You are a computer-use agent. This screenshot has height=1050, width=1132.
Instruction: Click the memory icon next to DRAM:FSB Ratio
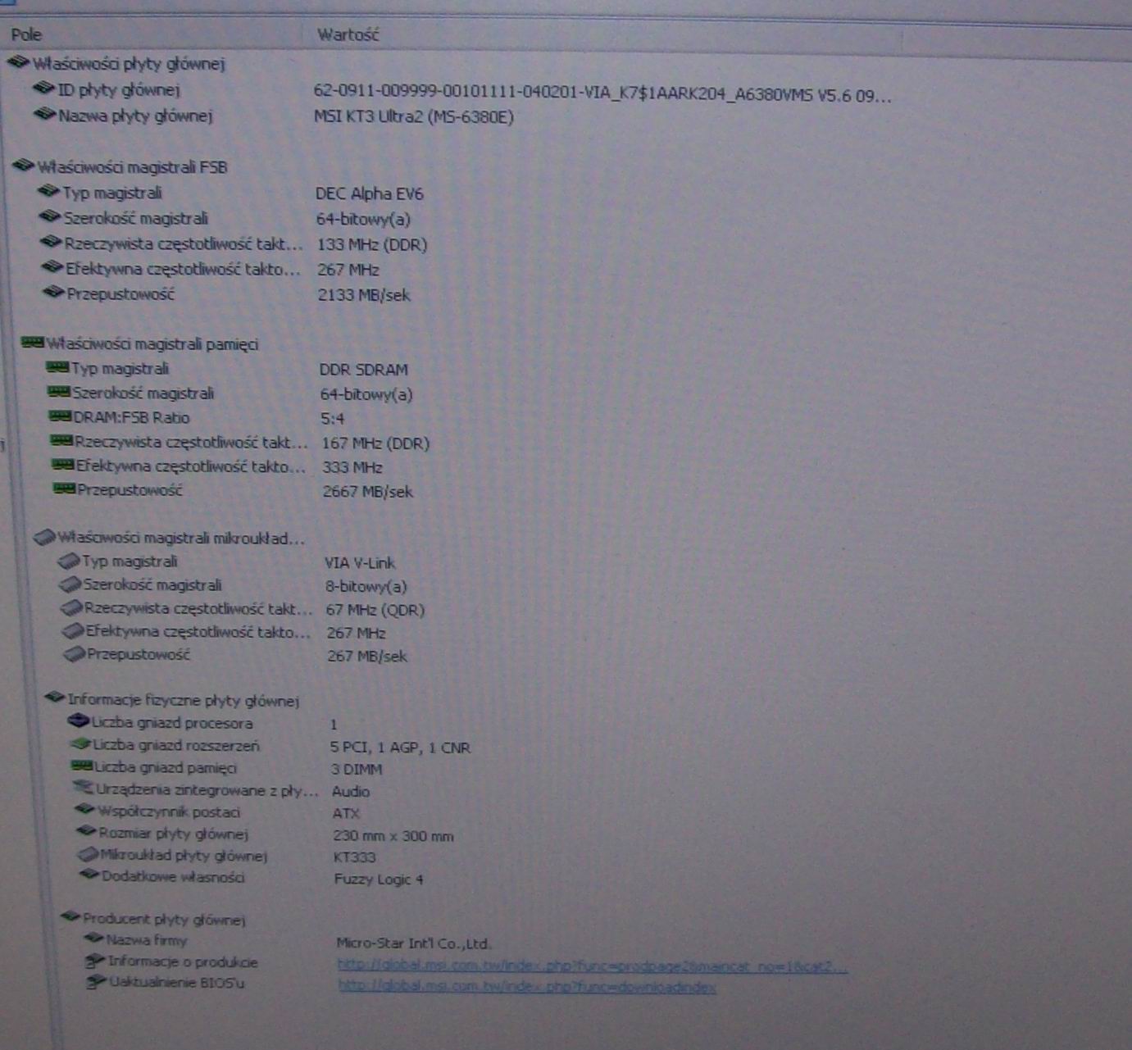click(60, 416)
